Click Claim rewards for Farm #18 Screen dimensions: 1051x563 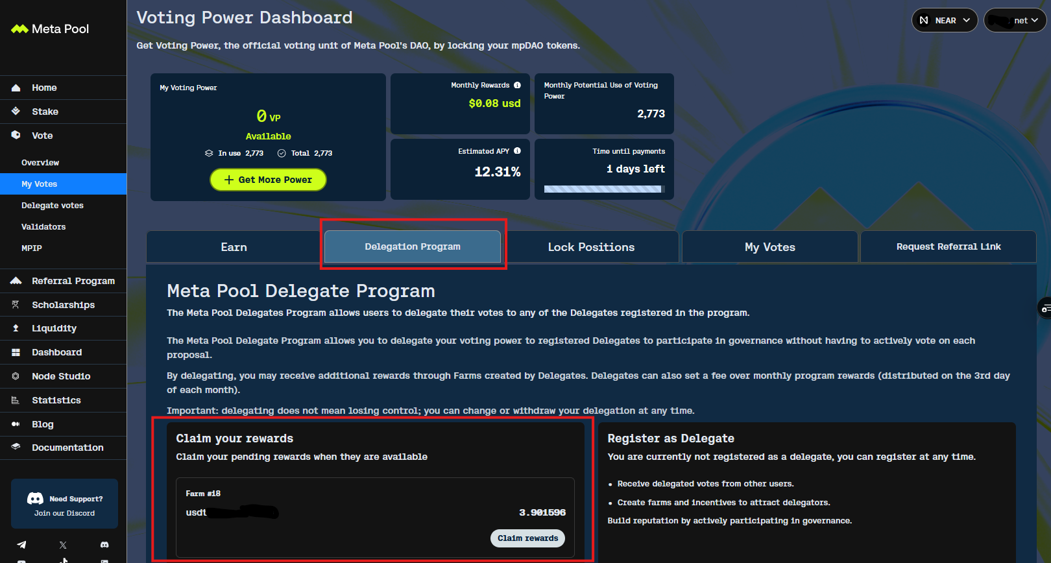527,538
